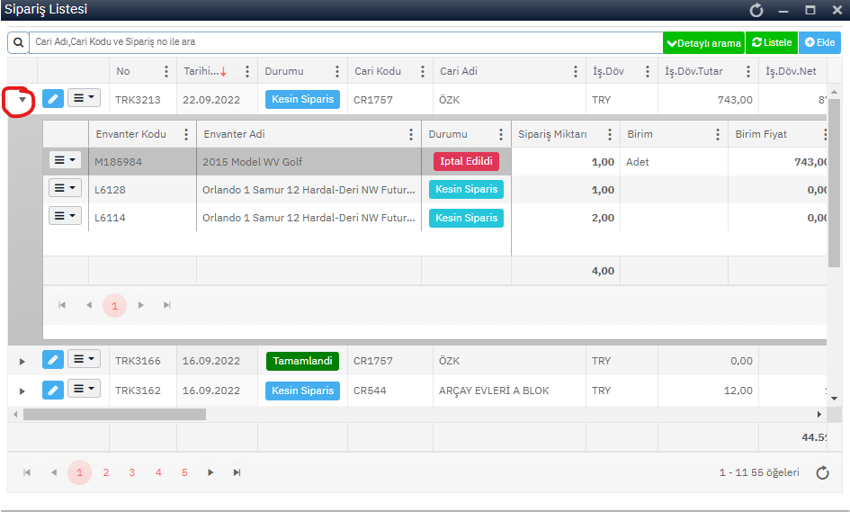The image size is (850, 512).
Task: Open the column menu for Envanter Adi
Action: click(411, 135)
